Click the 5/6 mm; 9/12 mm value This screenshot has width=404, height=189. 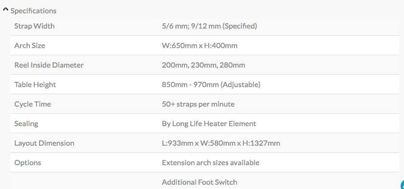click(x=209, y=26)
